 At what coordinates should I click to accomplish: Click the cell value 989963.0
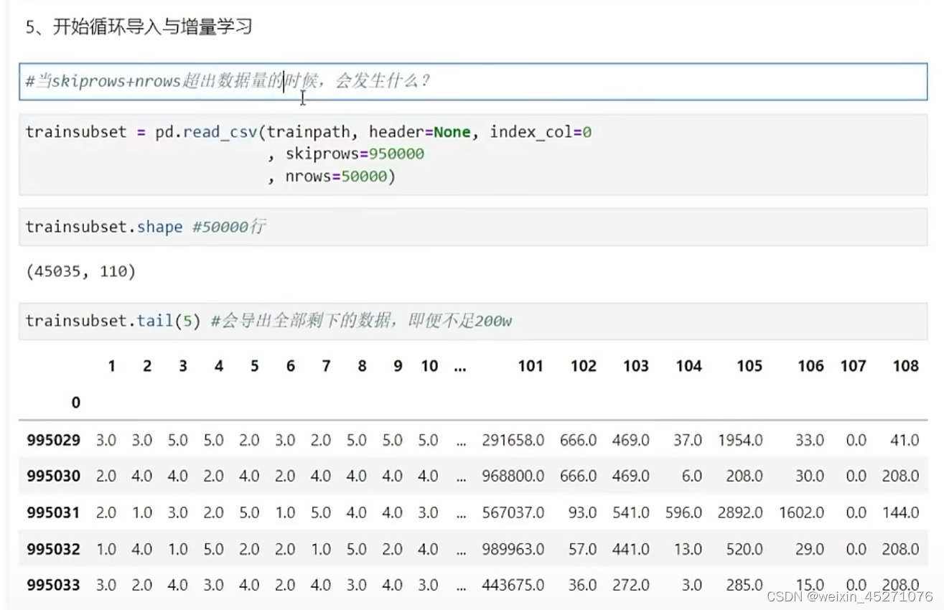pyautogui.click(x=513, y=549)
